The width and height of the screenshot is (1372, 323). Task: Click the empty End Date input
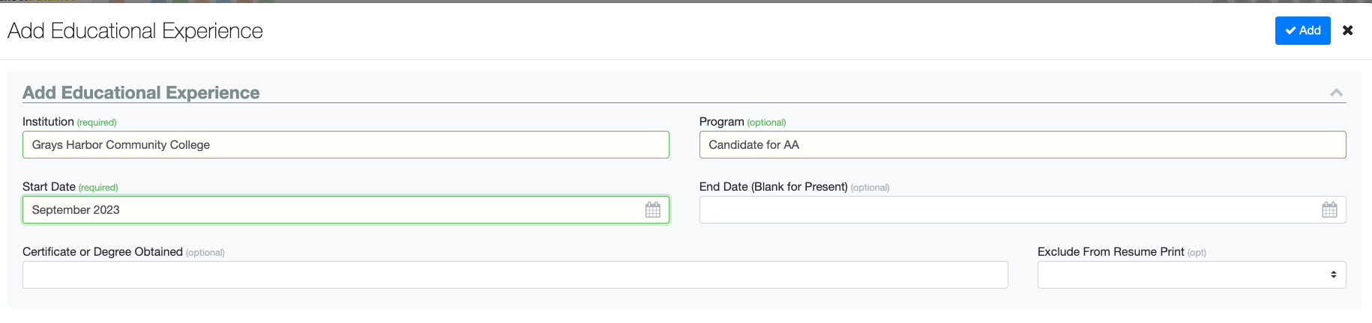(1023, 210)
